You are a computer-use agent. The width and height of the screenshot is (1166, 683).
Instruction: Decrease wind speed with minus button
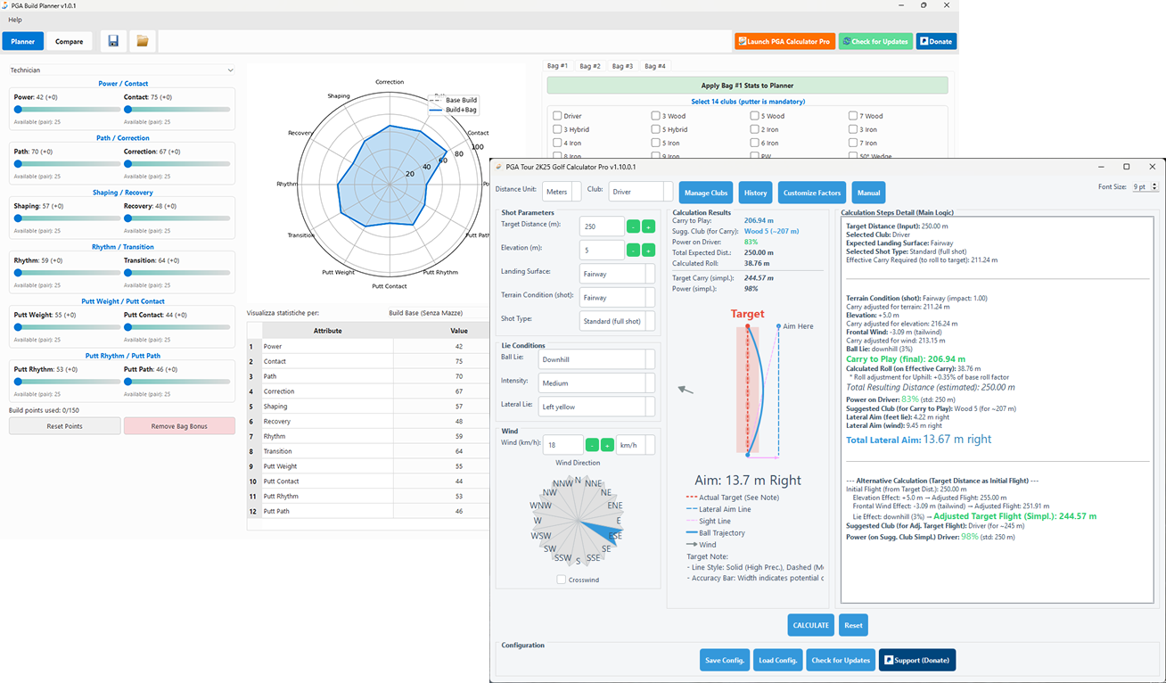592,445
